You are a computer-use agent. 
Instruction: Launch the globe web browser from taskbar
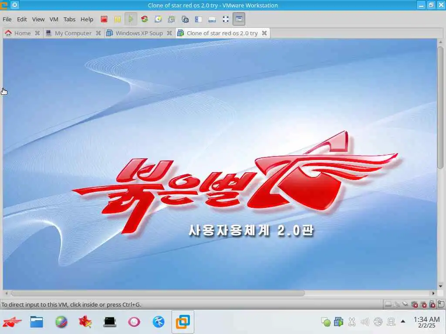(x=61, y=322)
